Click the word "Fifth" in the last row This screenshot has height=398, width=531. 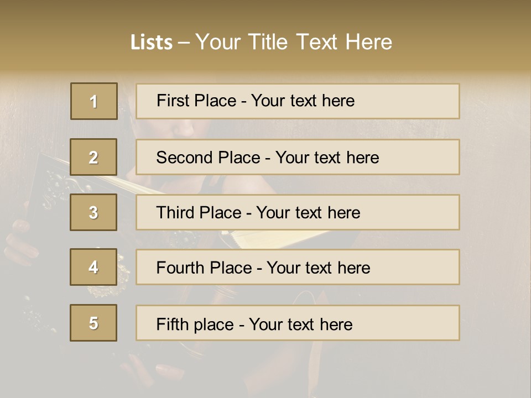(x=171, y=324)
